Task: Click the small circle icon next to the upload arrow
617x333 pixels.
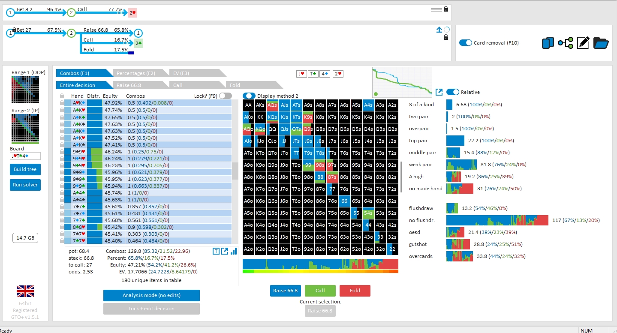Action: point(447,30)
